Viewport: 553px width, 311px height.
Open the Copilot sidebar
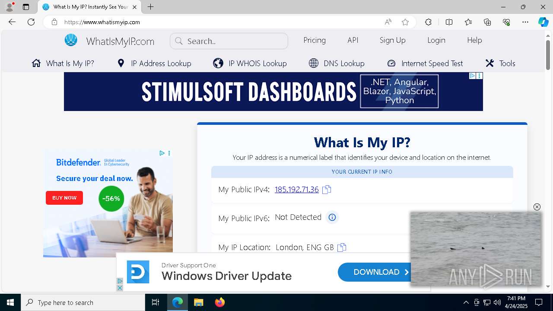543,22
